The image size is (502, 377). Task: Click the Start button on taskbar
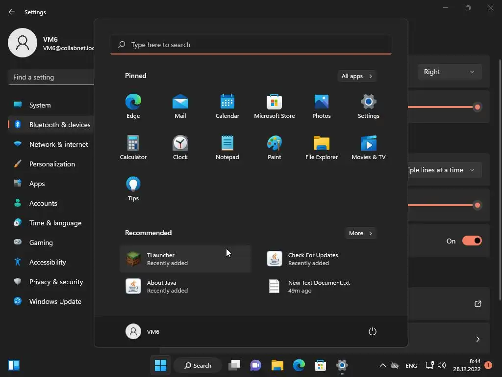point(160,365)
